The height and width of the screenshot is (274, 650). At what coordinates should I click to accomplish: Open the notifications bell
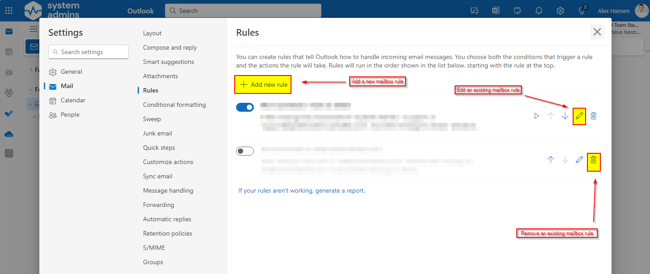[539, 10]
